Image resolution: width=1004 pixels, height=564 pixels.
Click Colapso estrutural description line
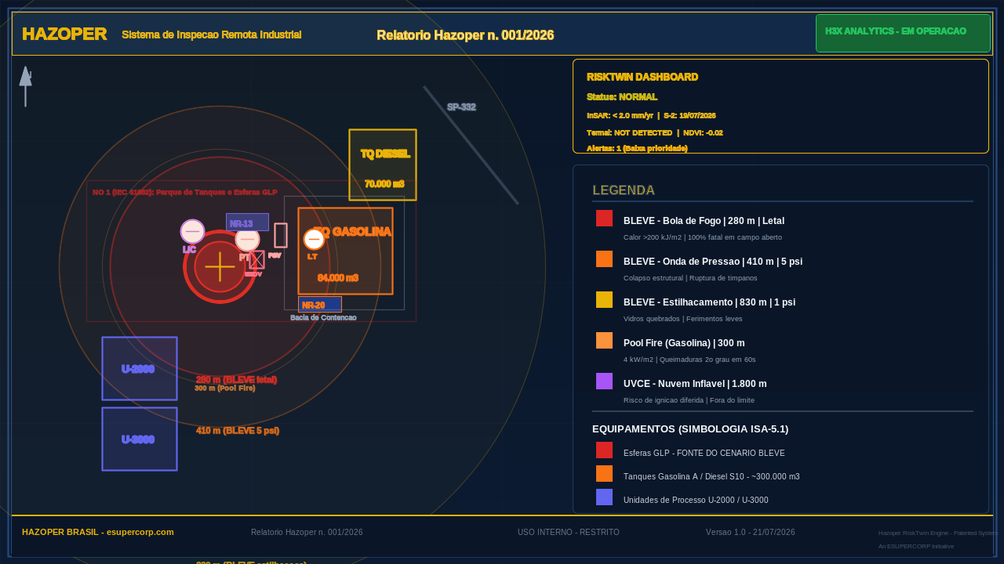coord(690,277)
